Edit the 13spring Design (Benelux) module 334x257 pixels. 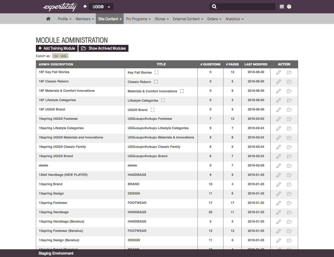tap(279, 240)
